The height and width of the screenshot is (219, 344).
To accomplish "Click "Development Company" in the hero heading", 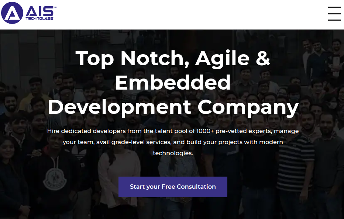I will [x=173, y=107].
